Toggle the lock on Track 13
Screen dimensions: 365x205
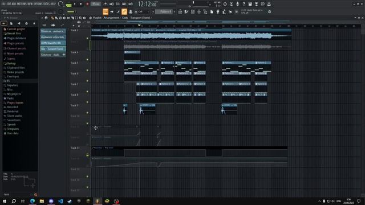[x=87, y=155]
